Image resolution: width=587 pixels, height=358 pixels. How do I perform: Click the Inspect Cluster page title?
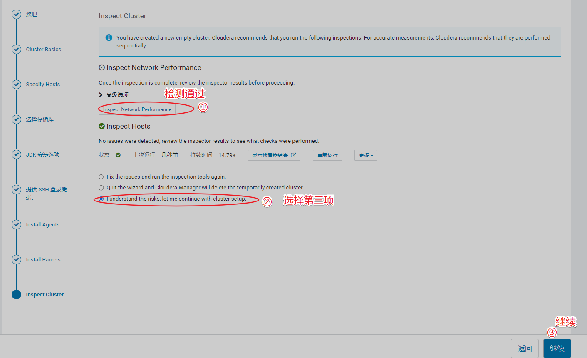point(122,16)
